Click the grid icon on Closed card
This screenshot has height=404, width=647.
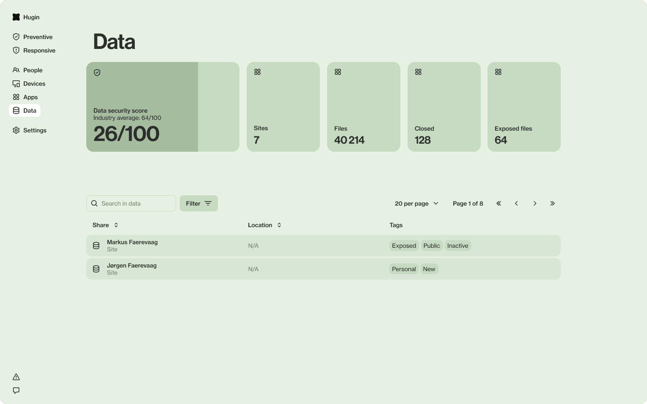pyautogui.click(x=418, y=72)
